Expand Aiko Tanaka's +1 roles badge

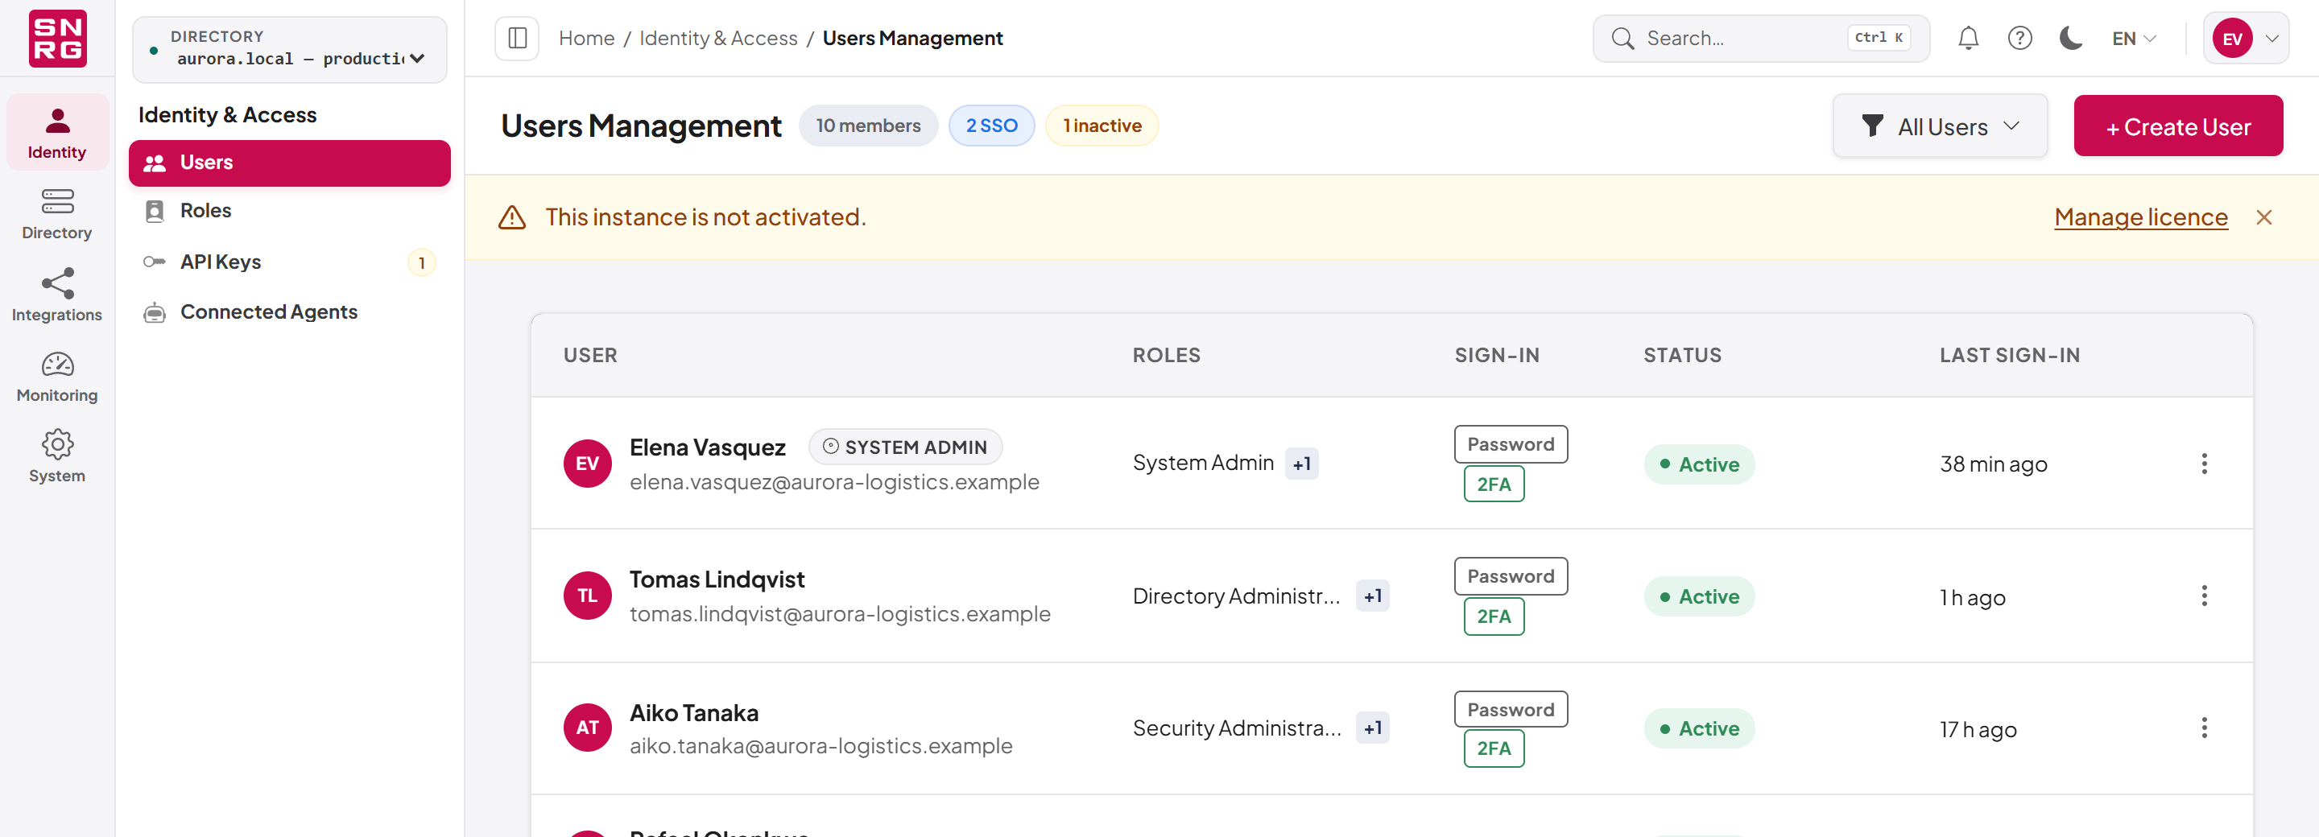[x=1372, y=728]
